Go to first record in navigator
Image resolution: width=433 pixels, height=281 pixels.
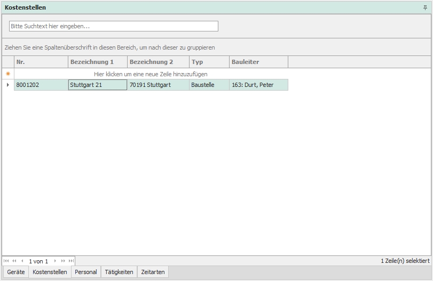coord(6,261)
